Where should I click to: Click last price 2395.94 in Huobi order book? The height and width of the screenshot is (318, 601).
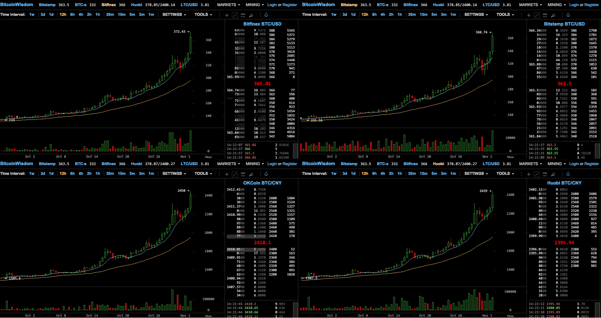point(564,242)
